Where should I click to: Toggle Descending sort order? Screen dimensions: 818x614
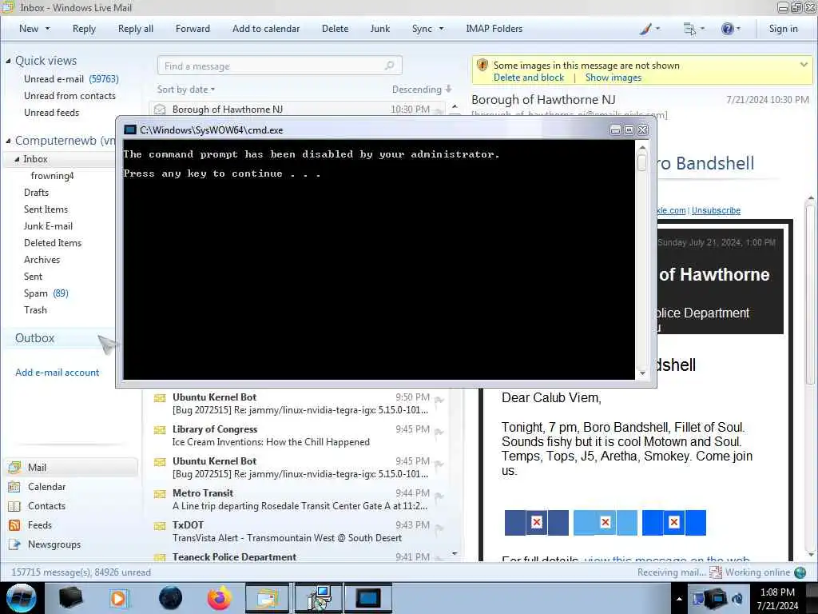(x=422, y=90)
